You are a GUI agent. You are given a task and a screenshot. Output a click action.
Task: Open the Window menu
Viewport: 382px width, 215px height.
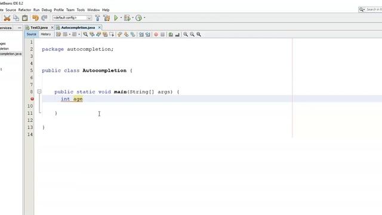coord(93,10)
